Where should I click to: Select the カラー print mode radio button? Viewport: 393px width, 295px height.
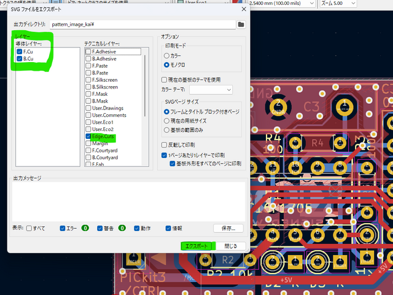tap(166, 55)
